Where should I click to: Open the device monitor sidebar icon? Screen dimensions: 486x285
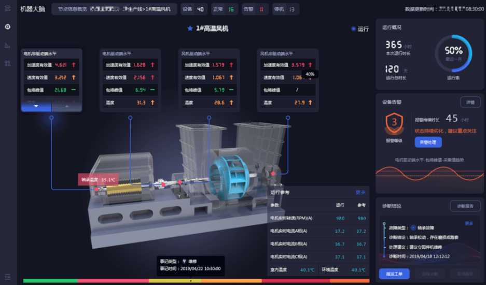click(8, 27)
